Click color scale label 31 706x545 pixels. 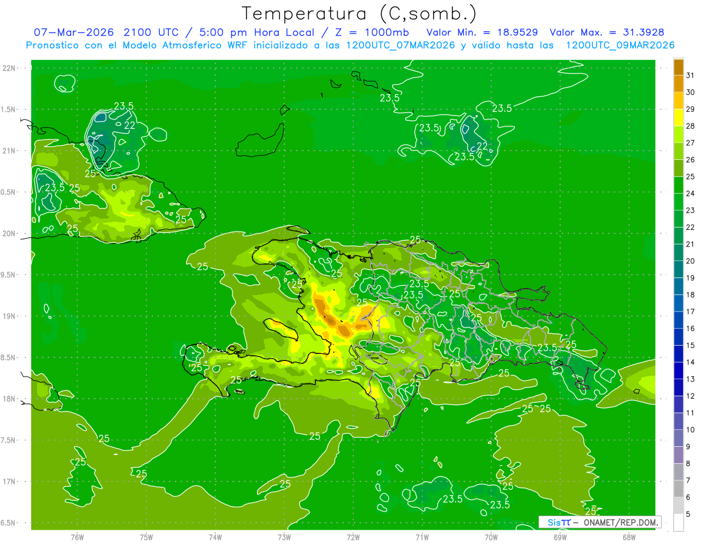pos(691,75)
